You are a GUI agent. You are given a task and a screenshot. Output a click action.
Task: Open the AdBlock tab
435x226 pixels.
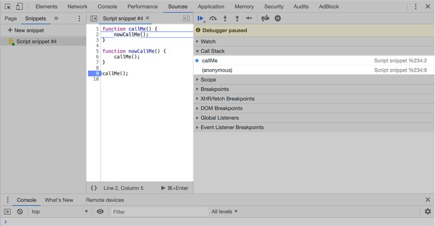click(329, 7)
